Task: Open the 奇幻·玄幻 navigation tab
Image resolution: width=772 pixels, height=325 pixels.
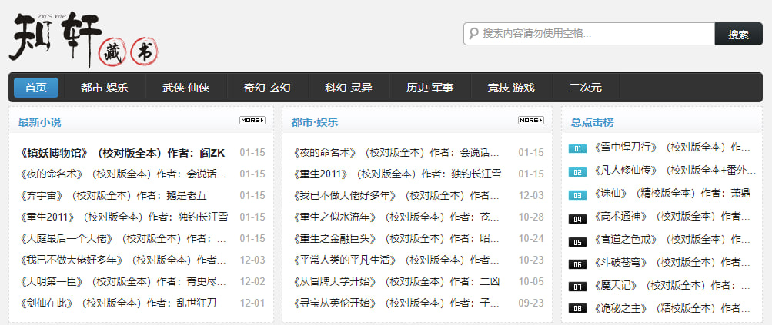Action: pyautogui.click(x=267, y=88)
